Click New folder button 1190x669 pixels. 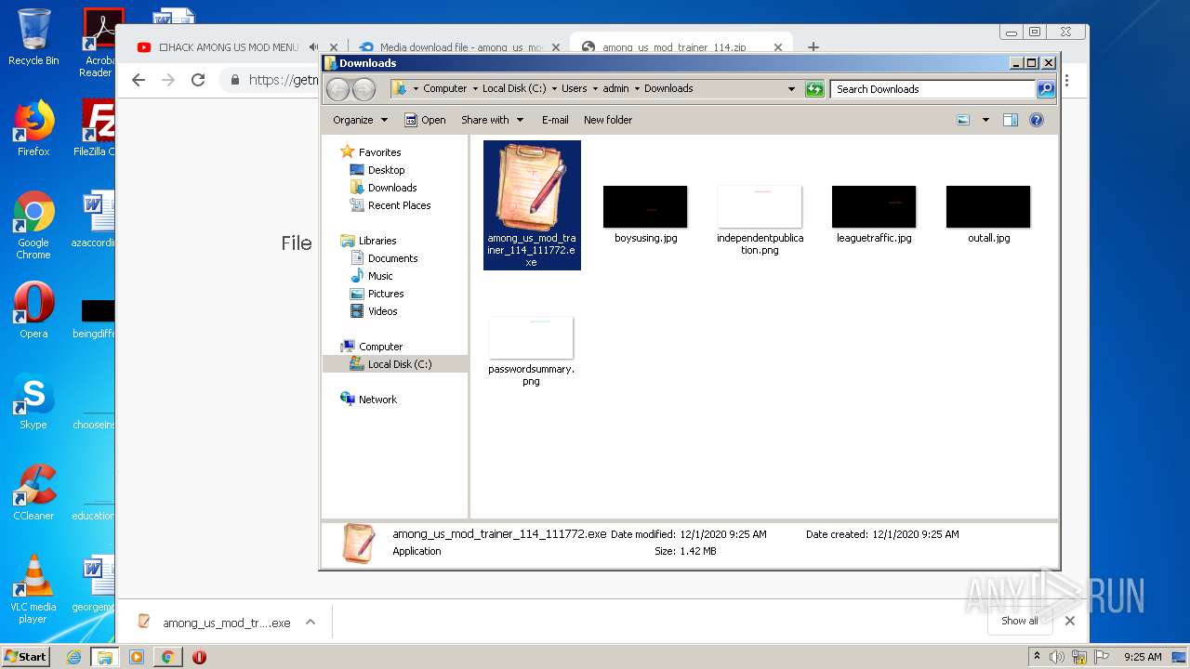608,120
